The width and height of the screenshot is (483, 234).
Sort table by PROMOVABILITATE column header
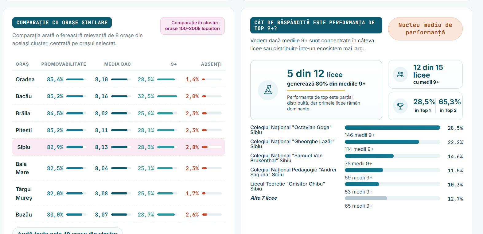(x=64, y=64)
